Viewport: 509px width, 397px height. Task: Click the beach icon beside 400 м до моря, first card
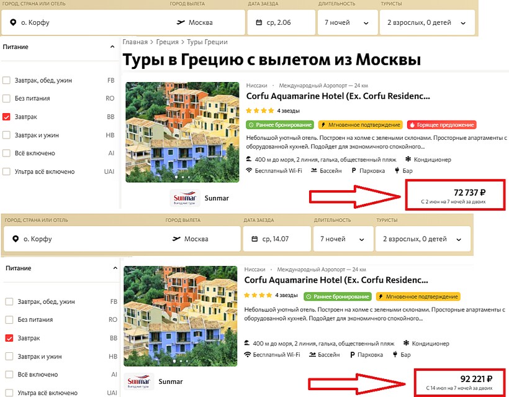point(249,159)
